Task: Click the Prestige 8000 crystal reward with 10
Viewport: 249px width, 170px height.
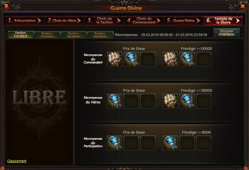Action: [170, 143]
